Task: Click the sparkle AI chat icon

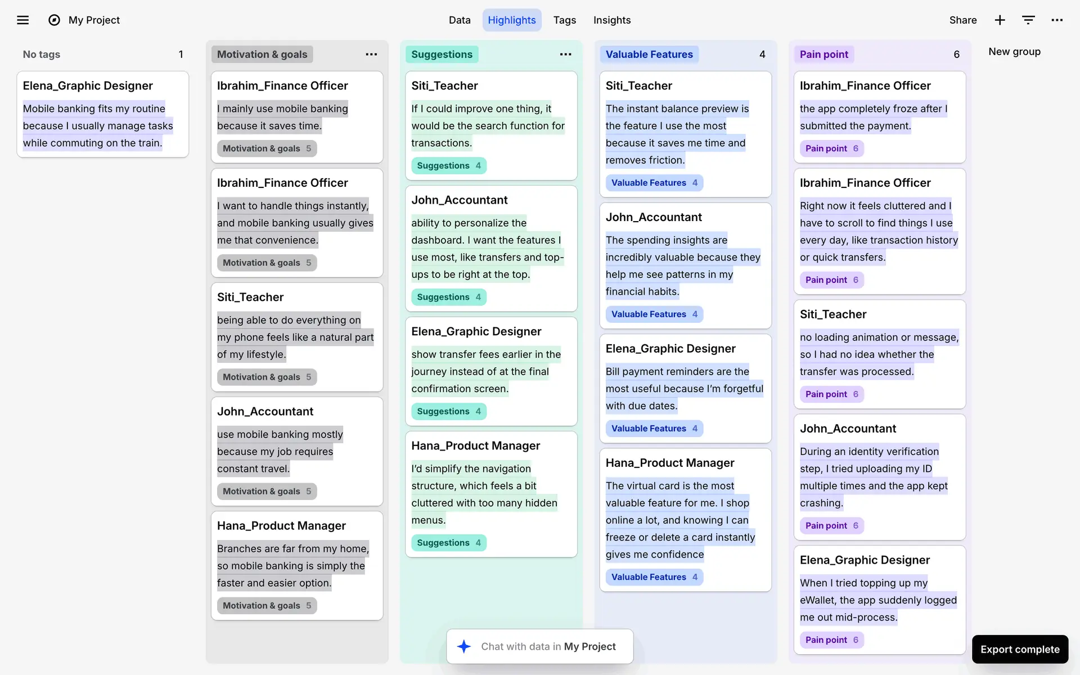Action: tap(464, 646)
